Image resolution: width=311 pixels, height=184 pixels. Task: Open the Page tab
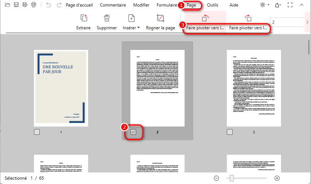191,5
